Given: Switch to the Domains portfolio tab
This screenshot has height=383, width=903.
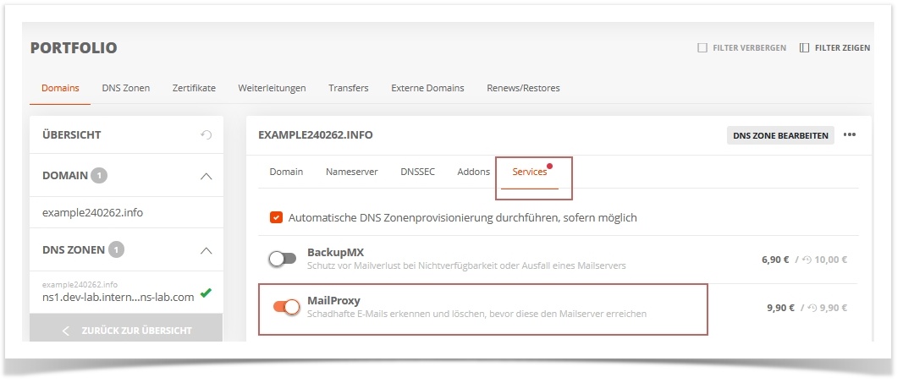Looking at the screenshot, I should (x=60, y=88).
